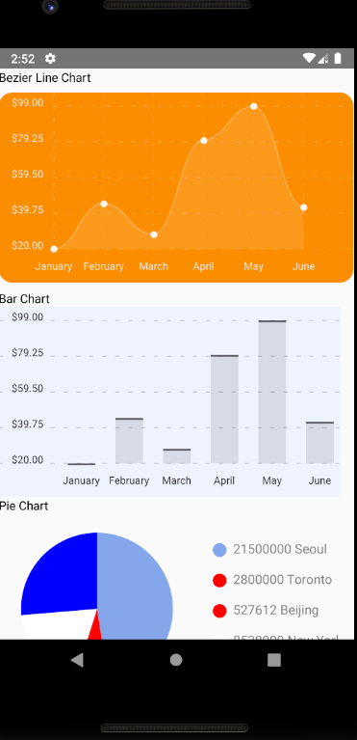Tap the battery icon in status bar

[x=338, y=59]
